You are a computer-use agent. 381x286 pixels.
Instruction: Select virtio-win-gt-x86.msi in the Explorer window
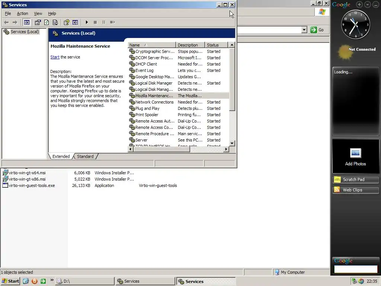[27, 179]
